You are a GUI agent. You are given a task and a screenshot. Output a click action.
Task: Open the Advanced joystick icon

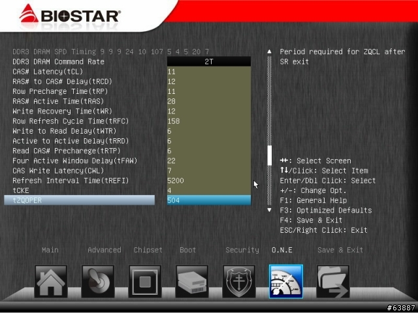[98, 281]
